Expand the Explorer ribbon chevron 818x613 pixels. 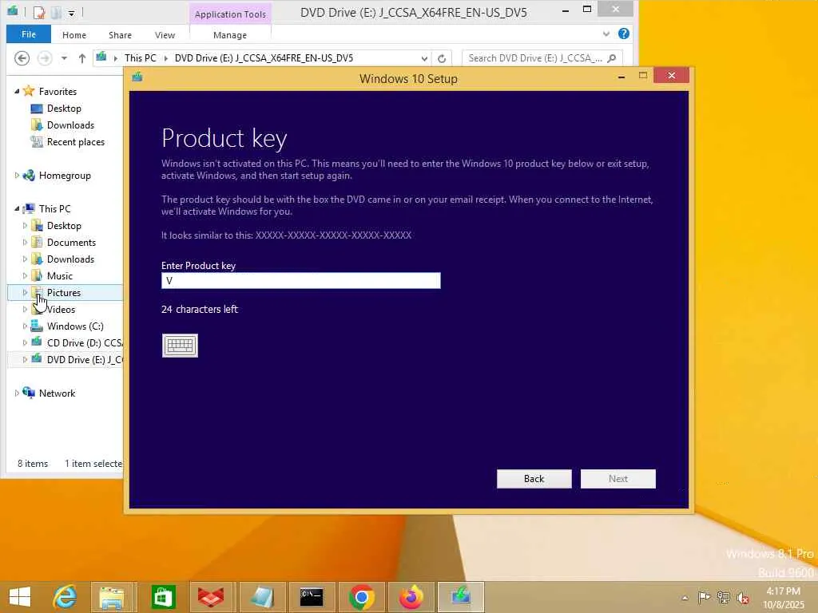tap(606, 34)
